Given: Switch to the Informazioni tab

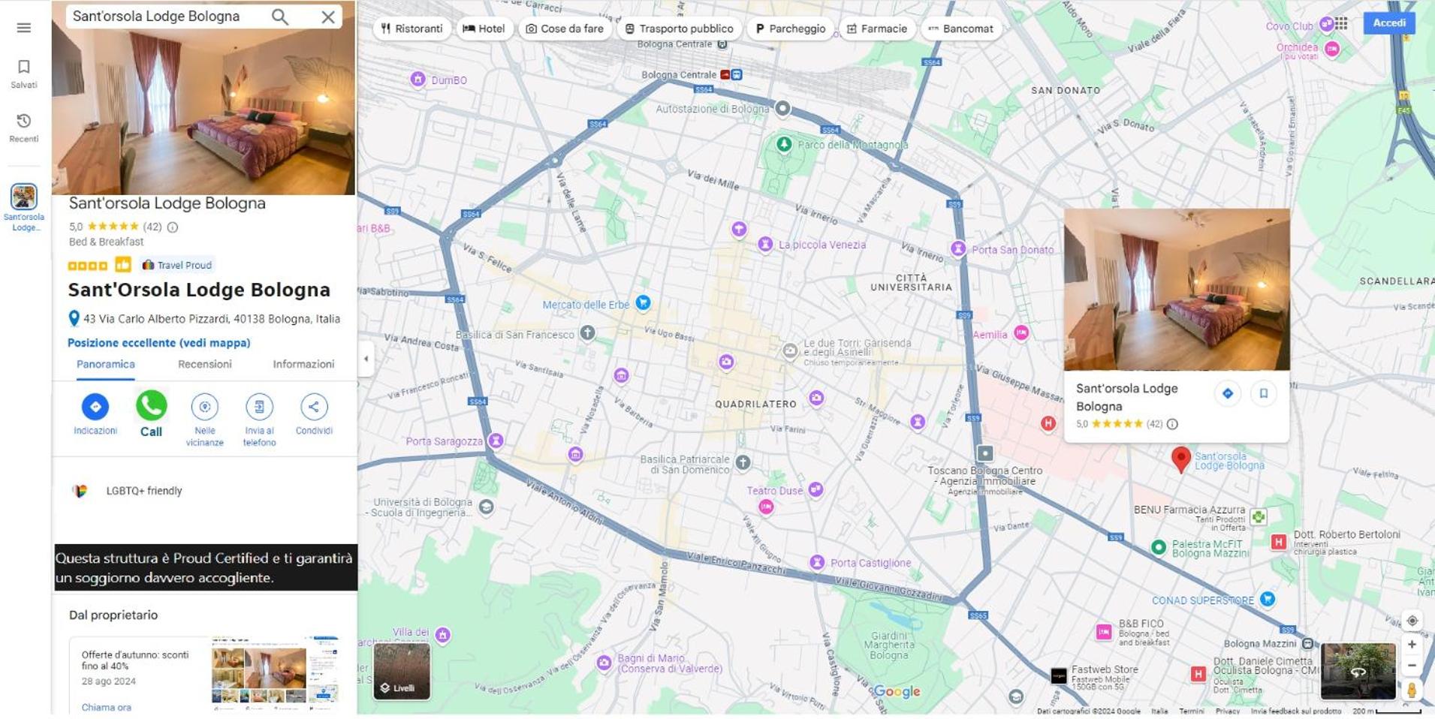Looking at the screenshot, I should [x=303, y=364].
